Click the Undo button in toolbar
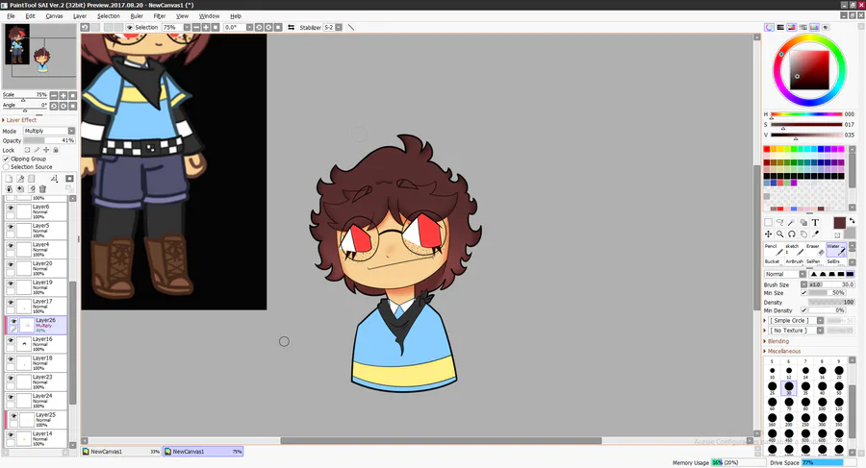 click(85, 27)
